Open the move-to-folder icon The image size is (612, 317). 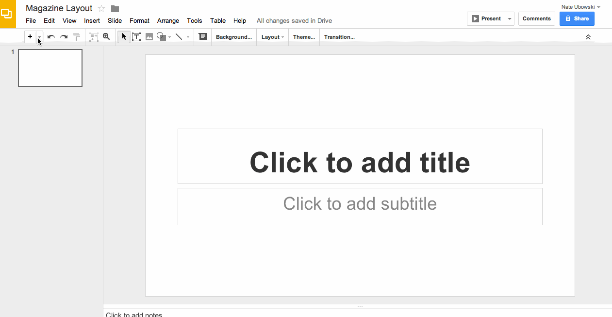(115, 8)
